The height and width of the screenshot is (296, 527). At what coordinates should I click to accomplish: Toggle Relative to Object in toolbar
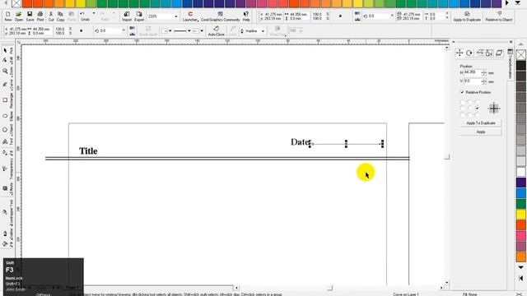499,16
